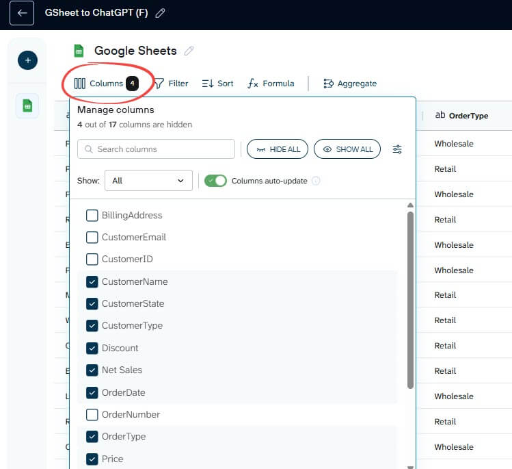This screenshot has width=512, height=469.
Task: Check the BillingAddress checkbox
Action: [92, 216]
